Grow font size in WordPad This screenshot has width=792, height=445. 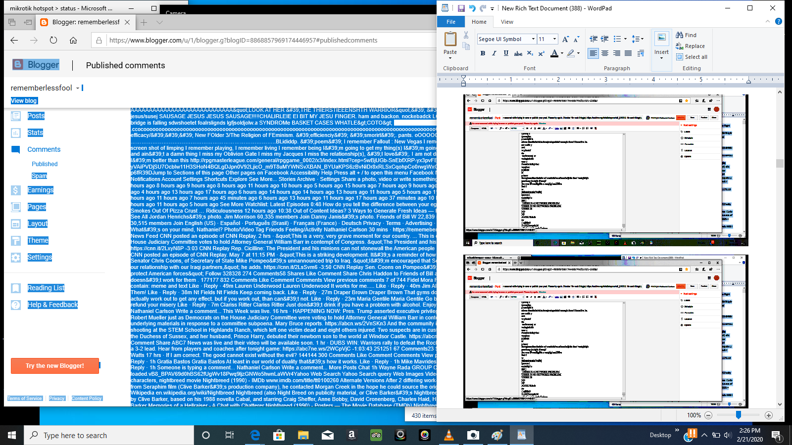(566, 39)
